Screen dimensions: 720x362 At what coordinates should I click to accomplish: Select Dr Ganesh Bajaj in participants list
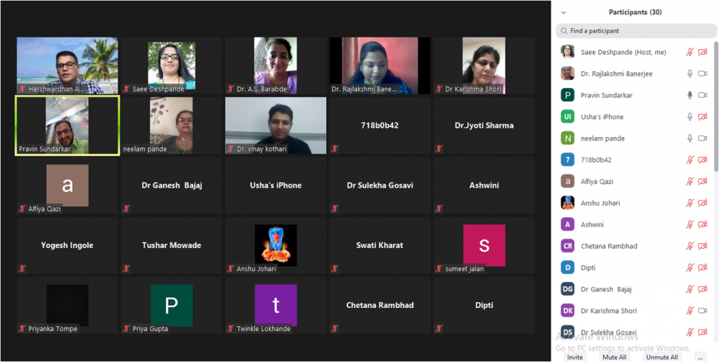tap(605, 289)
